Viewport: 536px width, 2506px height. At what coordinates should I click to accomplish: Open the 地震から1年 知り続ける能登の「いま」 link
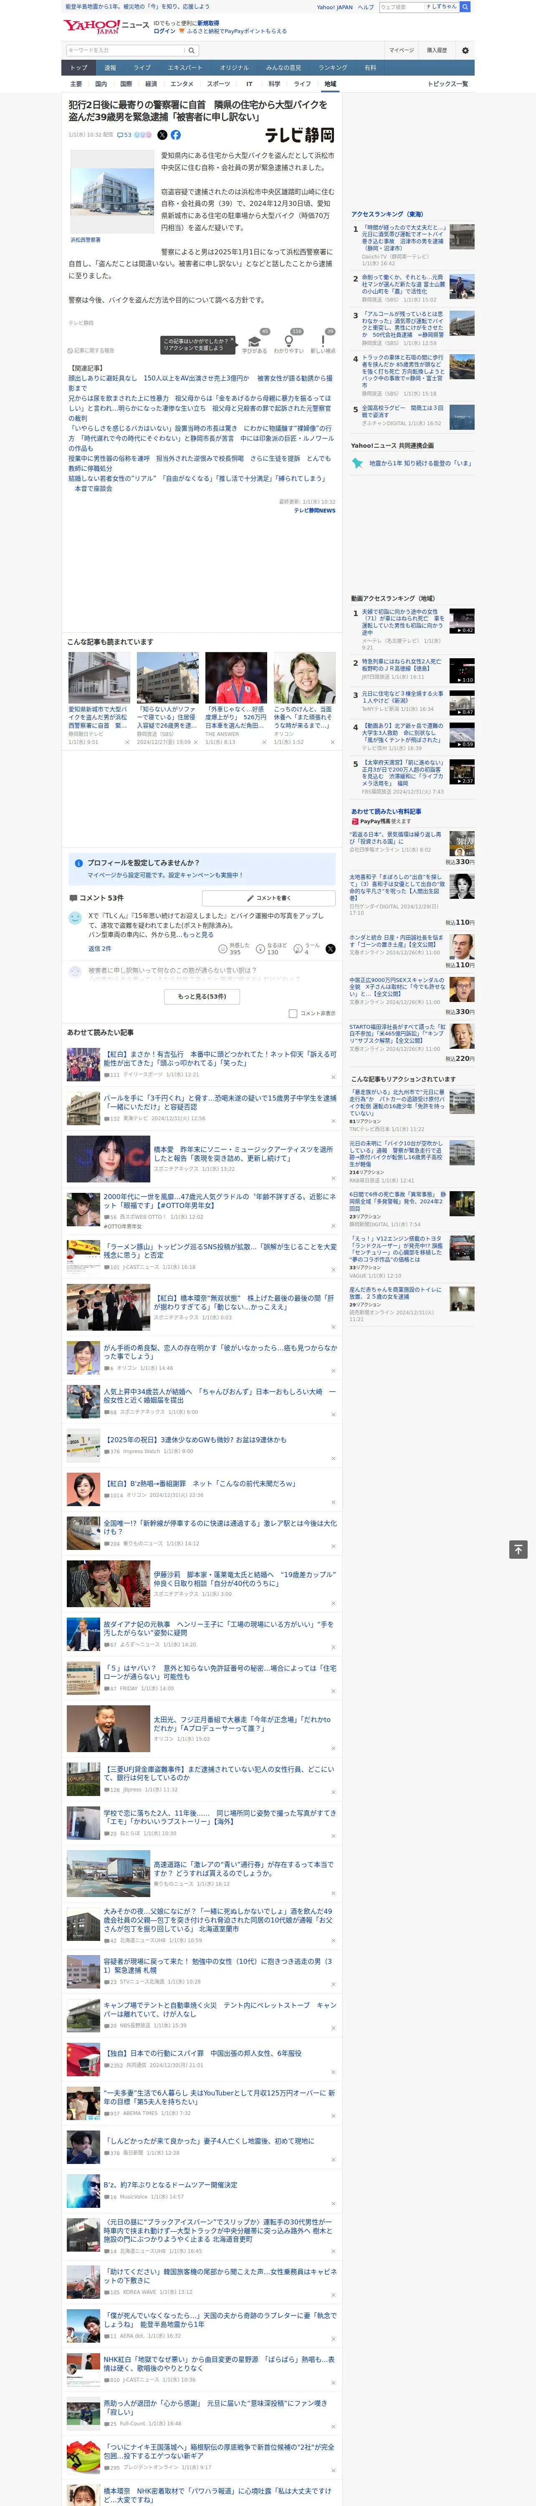[x=420, y=463]
